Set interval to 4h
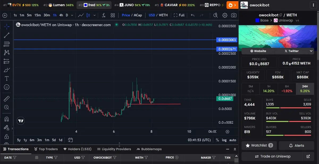Image resolution: width=319 pixels, height=164 pixels. click(x=61, y=15)
